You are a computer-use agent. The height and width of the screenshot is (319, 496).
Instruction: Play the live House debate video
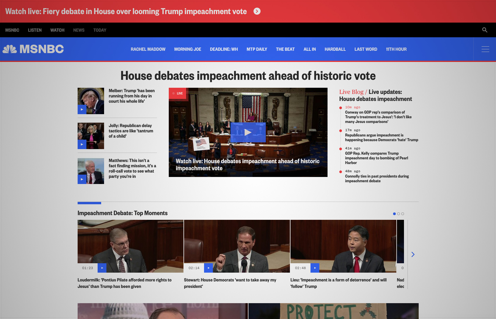(x=248, y=132)
